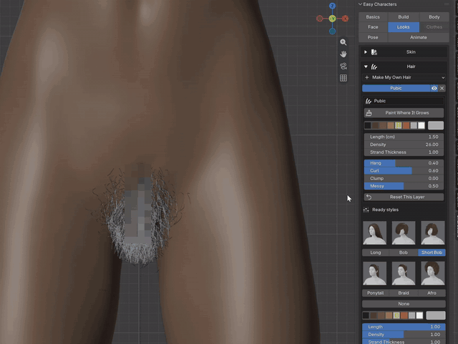Image resolution: width=458 pixels, height=344 pixels.
Task: Click the Hair section strands icon
Action: pyautogui.click(x=374, y=67)
